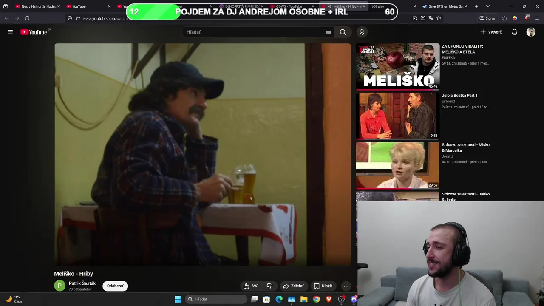Dislike the video with thumbs down
544x306 pixels.
269,286
